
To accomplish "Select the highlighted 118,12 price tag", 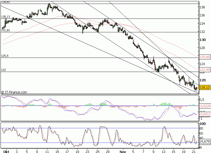I will click(204, 88).
